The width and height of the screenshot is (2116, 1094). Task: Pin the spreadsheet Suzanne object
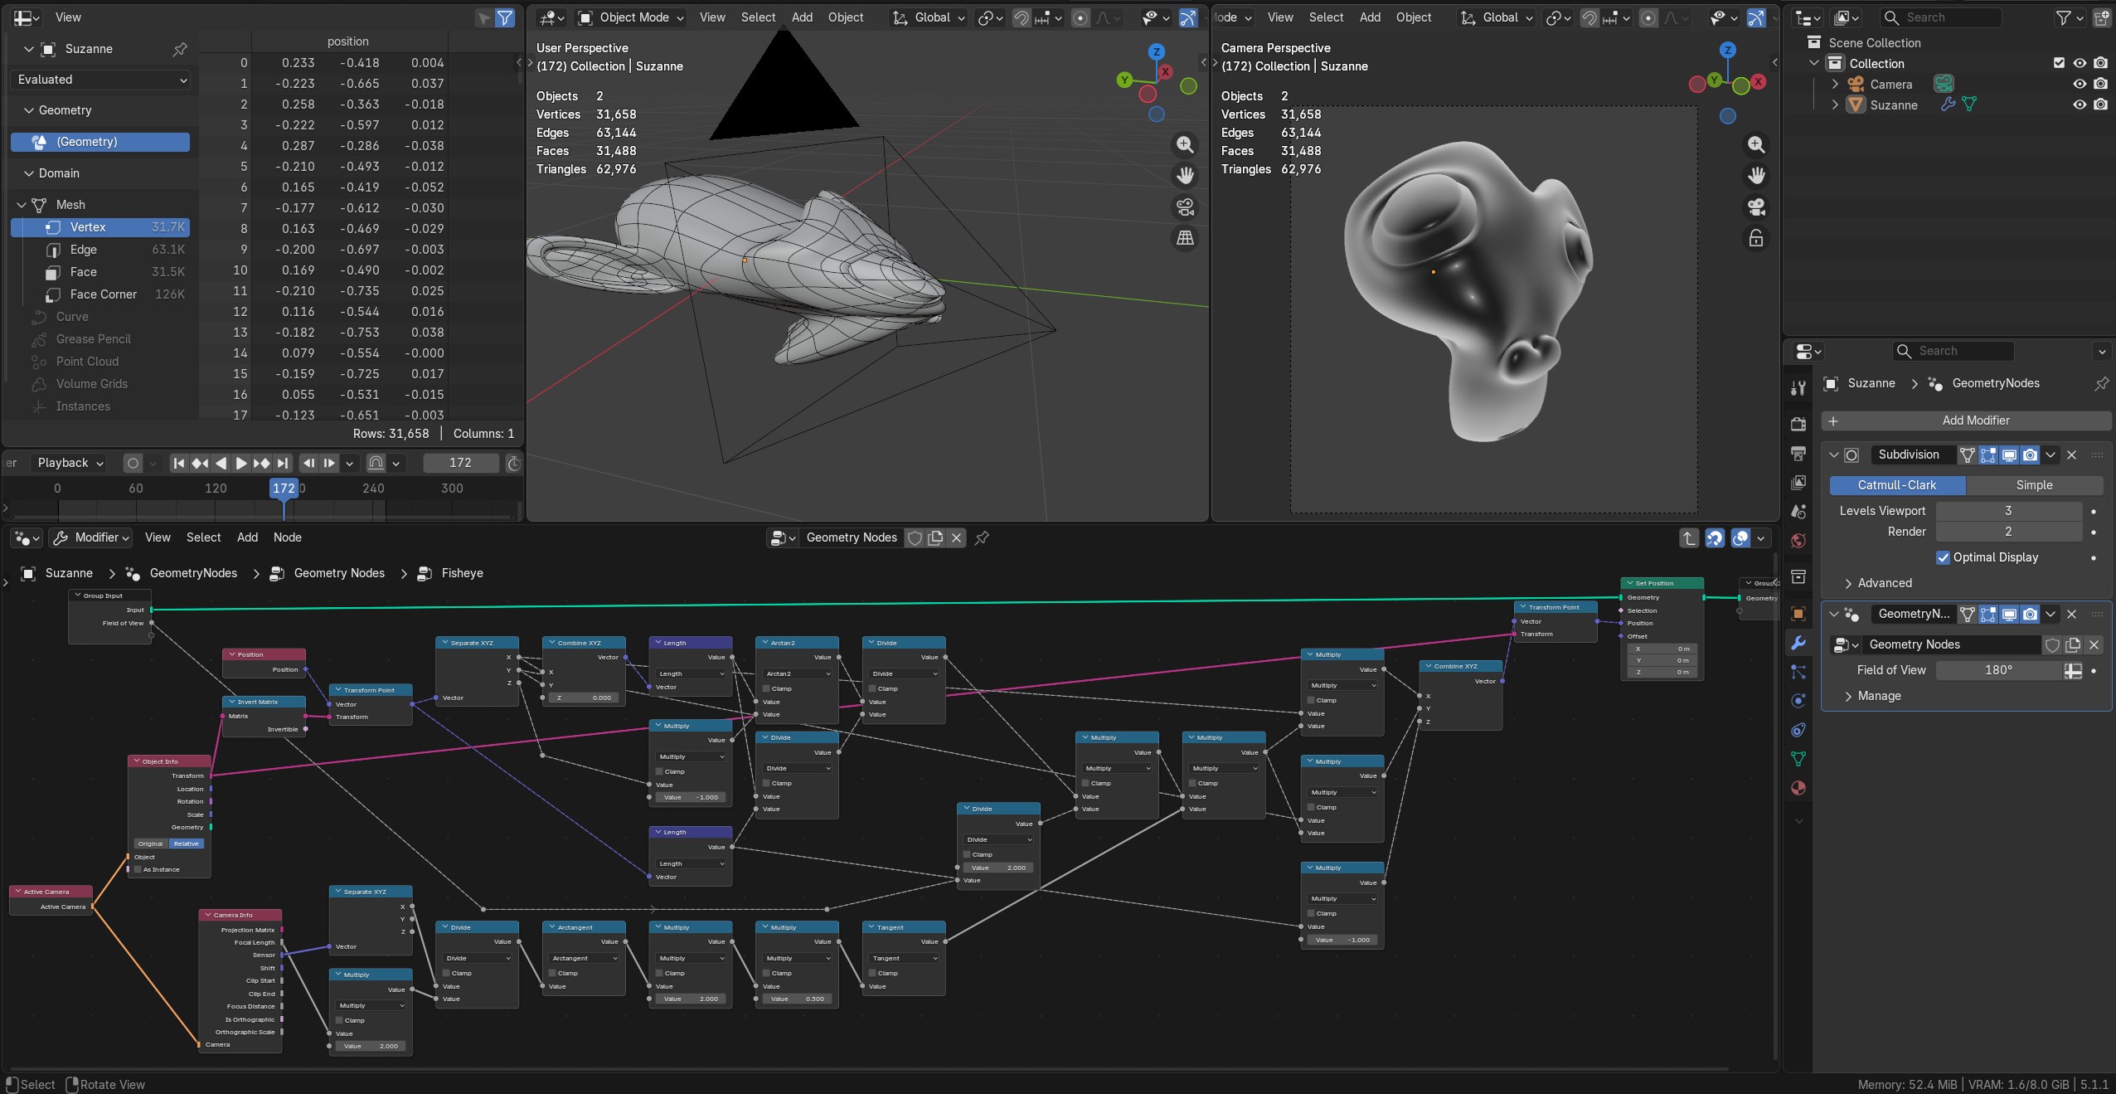click(179, 50)
